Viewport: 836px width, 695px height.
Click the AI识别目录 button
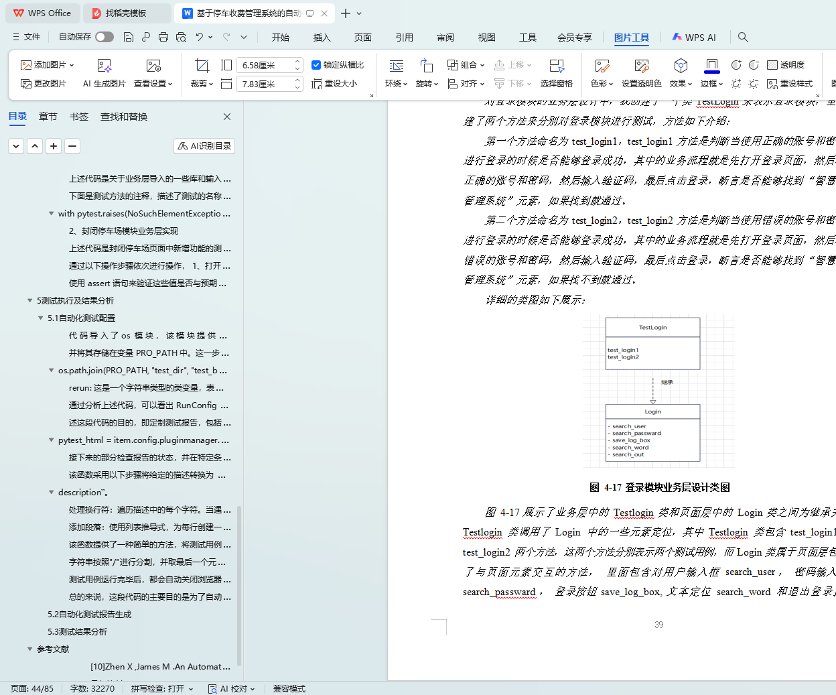(x=204, y=146)
